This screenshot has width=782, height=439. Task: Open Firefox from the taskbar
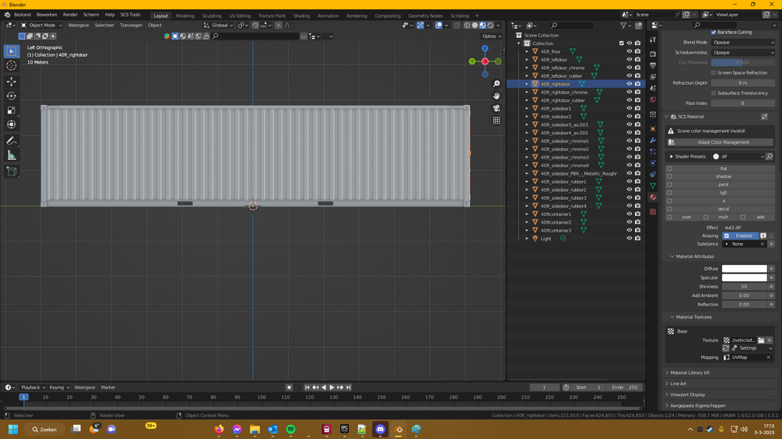click(x=219, y=429)
